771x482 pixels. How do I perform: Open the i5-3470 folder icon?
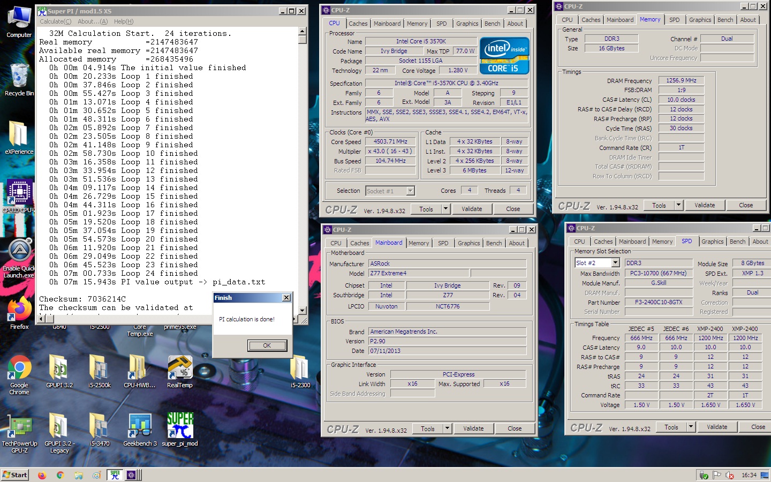click(x=99, y=430)
